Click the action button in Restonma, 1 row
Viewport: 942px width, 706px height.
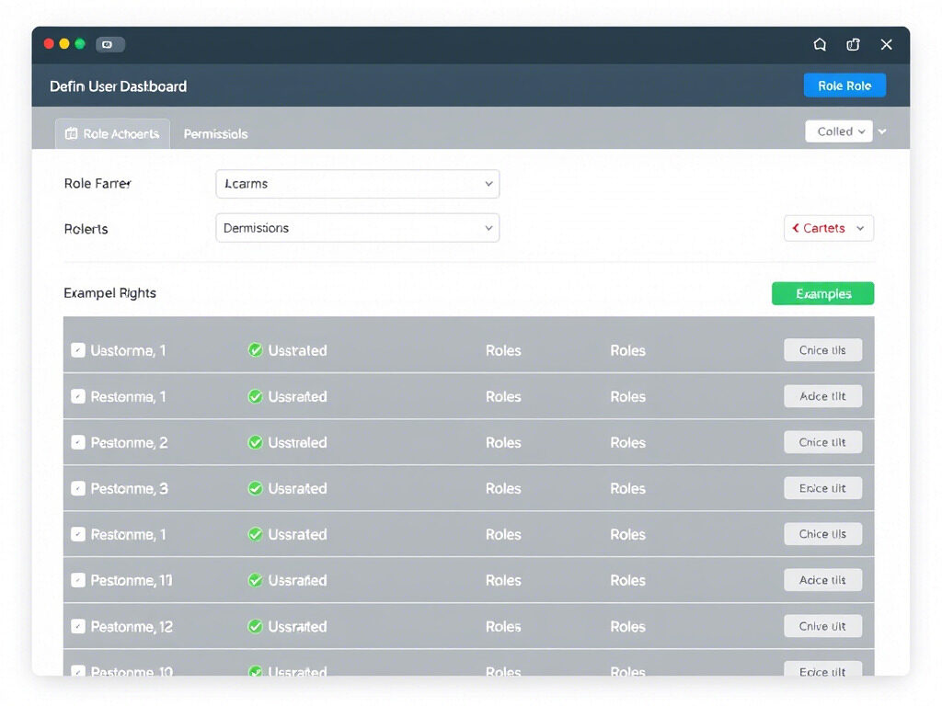(822, 396)
